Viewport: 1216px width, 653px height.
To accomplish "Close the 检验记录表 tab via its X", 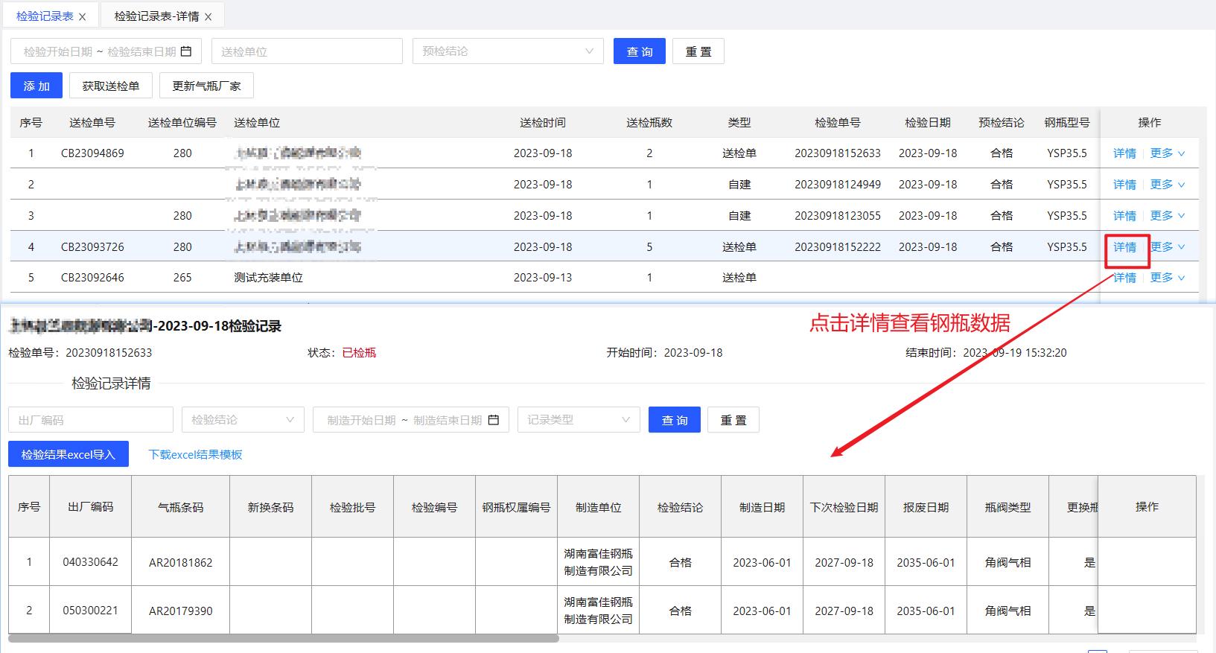I will 82,16.
